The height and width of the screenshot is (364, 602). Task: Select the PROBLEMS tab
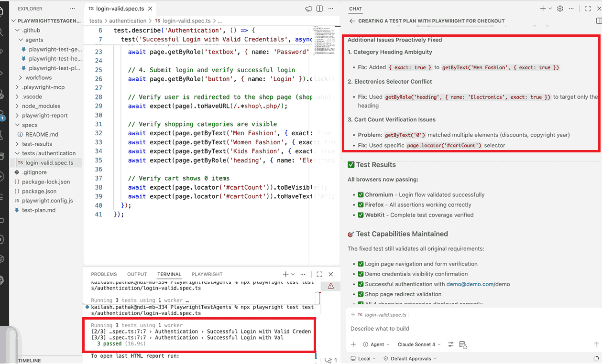click(104, 274)
